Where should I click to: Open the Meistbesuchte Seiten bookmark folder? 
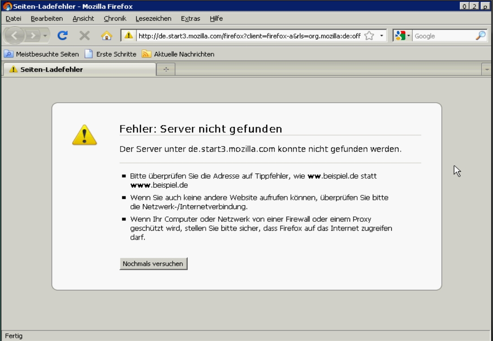tap(42, 54)
